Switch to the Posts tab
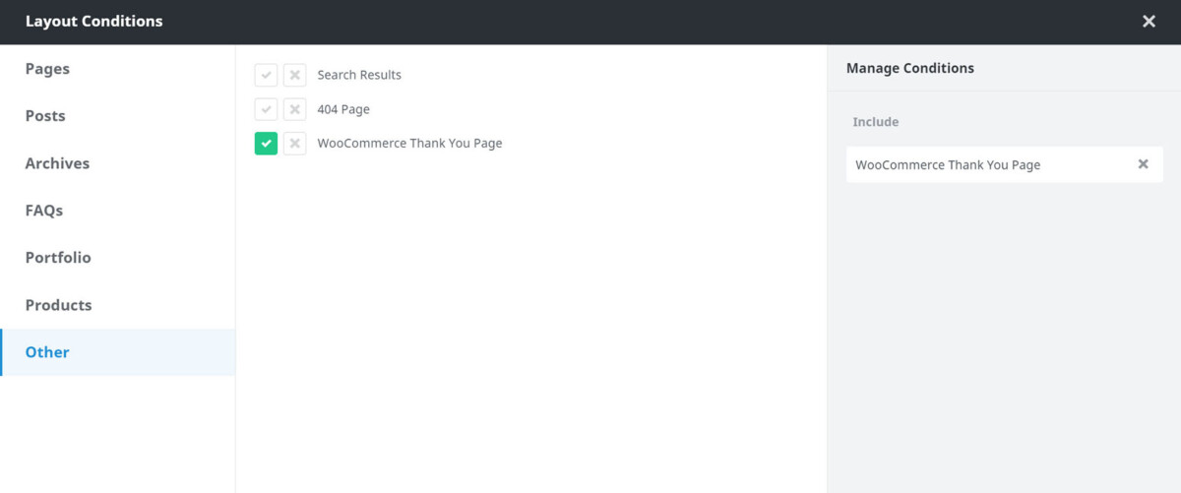Screen dimensions: 1181x493 [45, 116]
